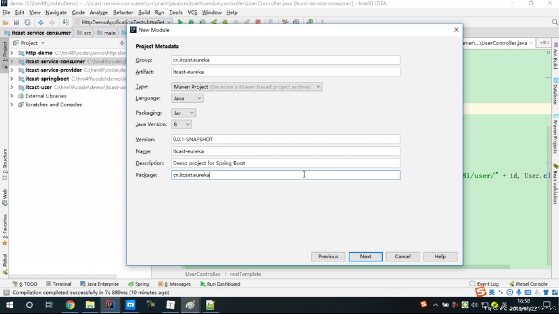Open the Maven Projects side panel

point(556,134)
